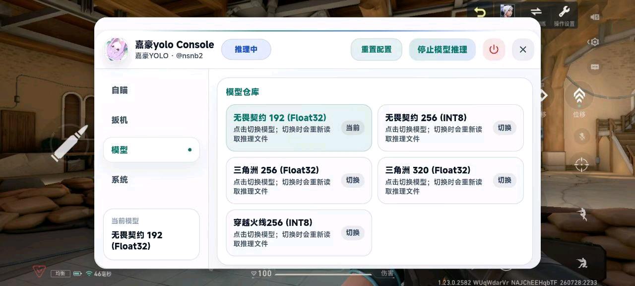Image resolution: width=635 pixels, height=286 pixels.
Task: Tap the crosshair aim button in game
Action: coord(581,164)
